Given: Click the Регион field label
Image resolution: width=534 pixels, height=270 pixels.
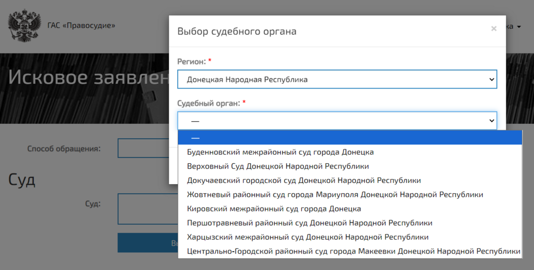Looking at the screenshot, I should (191, 62).
